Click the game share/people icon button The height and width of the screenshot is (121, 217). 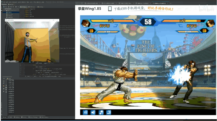coord(101,112)
